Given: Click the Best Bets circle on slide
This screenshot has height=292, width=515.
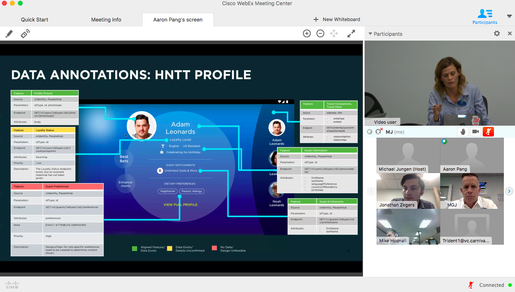Looking at the screenshot, I should point(124,159).
